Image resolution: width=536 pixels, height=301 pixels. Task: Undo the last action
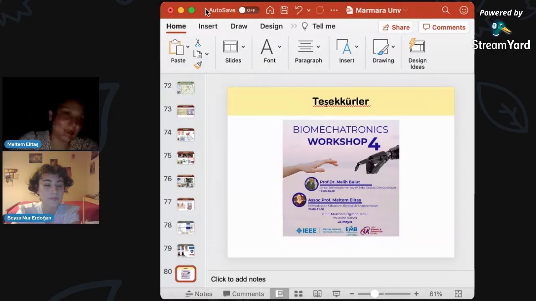pyautogui.click(x=299, y=10)
